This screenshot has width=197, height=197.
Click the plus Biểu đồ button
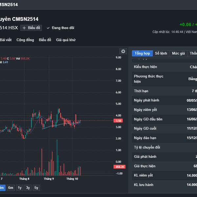click(31, 28)
